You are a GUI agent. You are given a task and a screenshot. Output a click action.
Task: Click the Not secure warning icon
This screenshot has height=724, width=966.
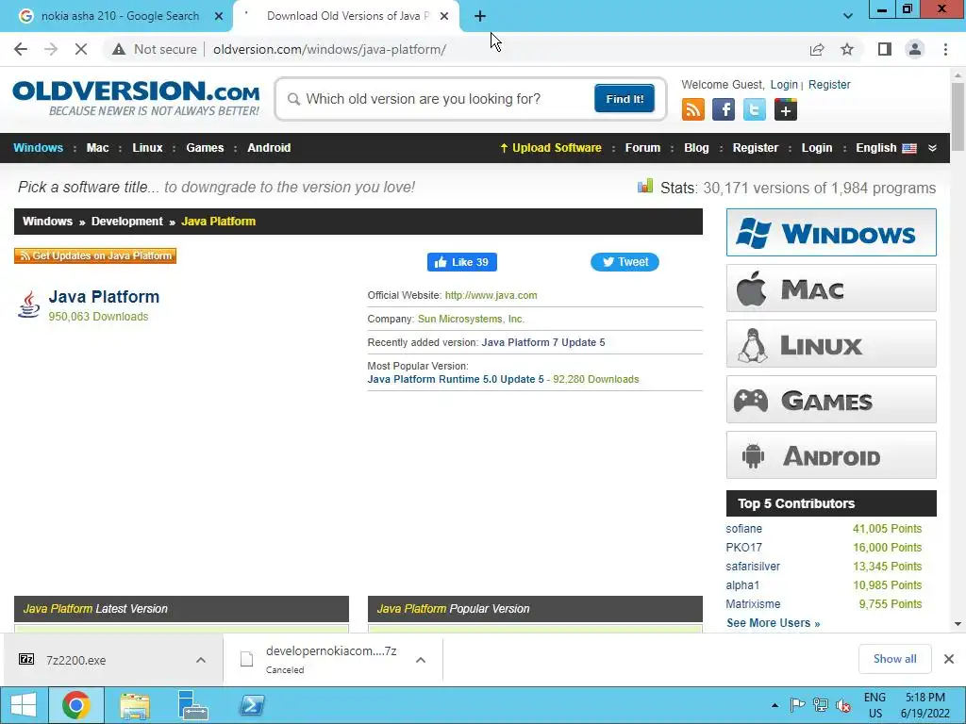pyautogui.click(x=119, y=49)
